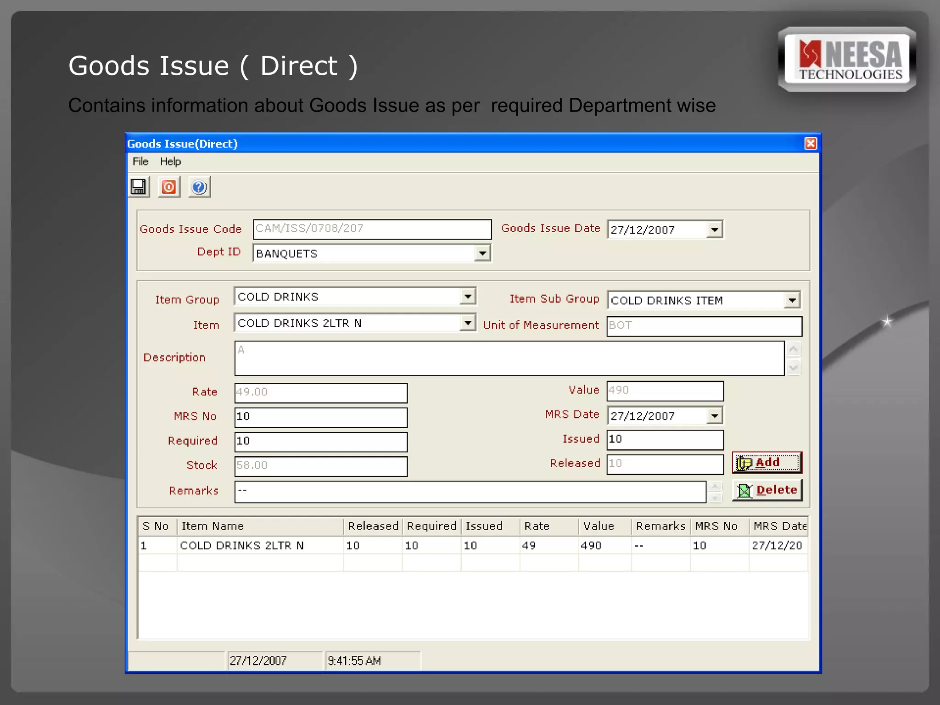This screenshot has height=705, width=940.
Task: Expand the Item Sub Group dropdown arrow
Action: [x=792, y=300]
